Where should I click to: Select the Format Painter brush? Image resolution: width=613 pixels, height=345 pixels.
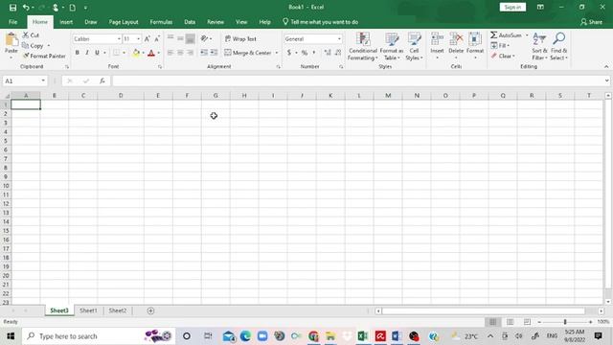44,56
